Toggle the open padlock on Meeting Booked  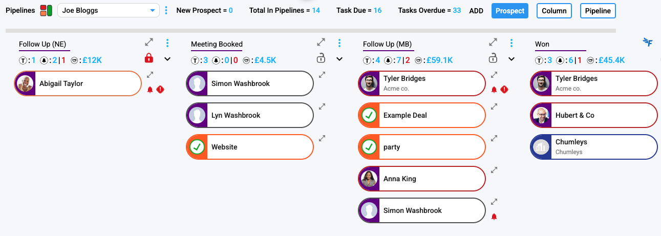tap(321, 58)
